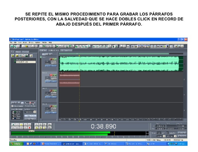Click the Import File icon in the Files panel

(x=13, y=55)
